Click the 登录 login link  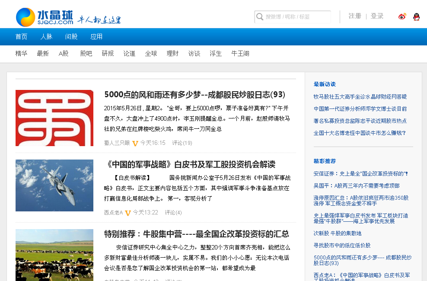[x=377, y=16]
